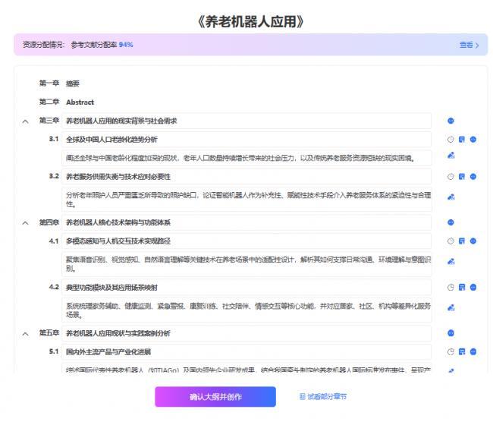
Task: Click the circular chart icon for section 3.1
Action: click(x=451, y=140)
